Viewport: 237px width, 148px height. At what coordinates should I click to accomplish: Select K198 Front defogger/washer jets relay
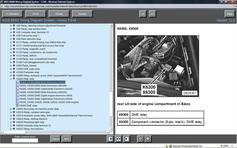coord(36,62)
